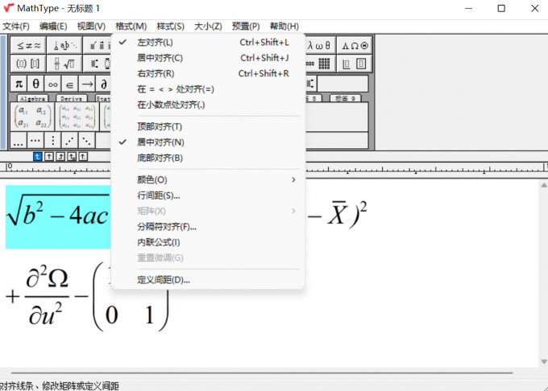
Task: Toggle the checked 居中对齐(N) option
Action: point(208,142)
